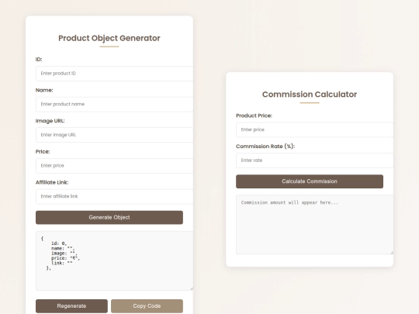Screen dimensions: 419x314
Task: Click the commission amount output textarea
Action: [x=314, y=225]
